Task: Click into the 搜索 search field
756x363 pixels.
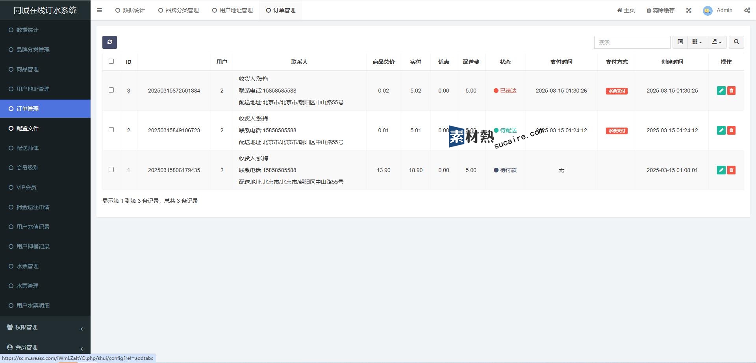Action: click(632, 42)
